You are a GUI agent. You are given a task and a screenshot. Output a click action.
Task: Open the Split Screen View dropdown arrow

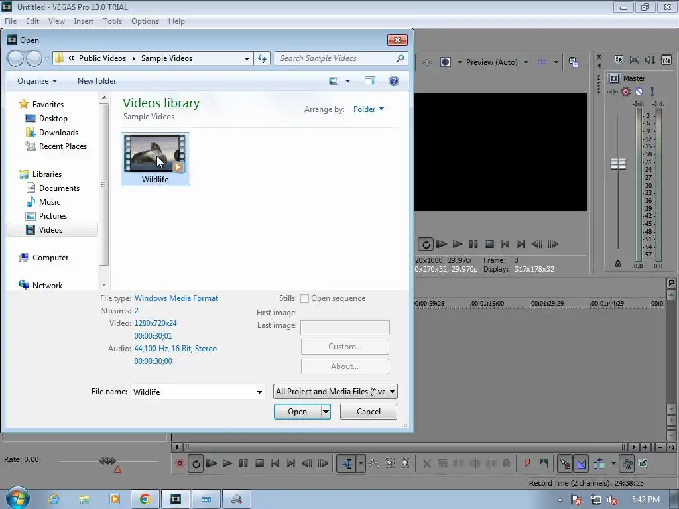460,62
